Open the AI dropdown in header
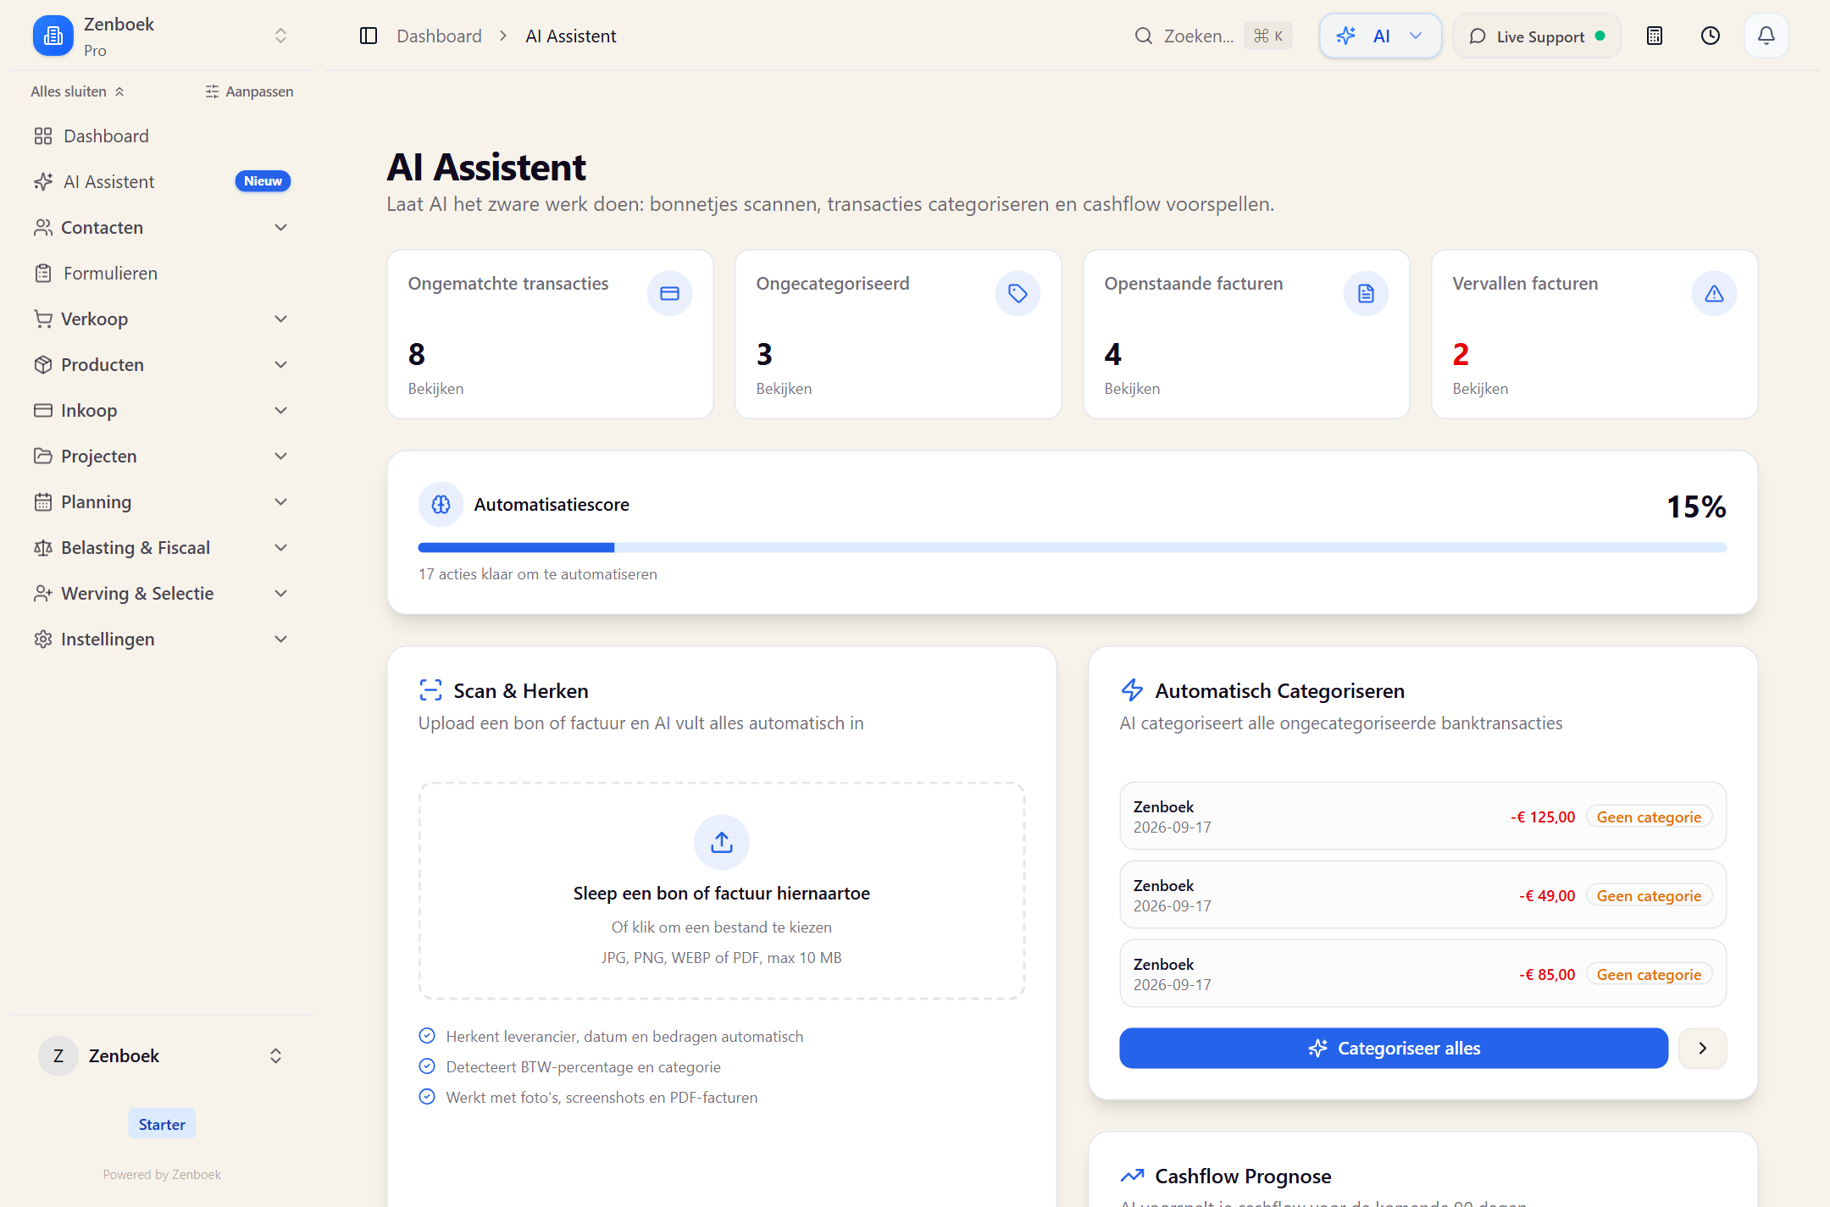 click(1380, 36)
